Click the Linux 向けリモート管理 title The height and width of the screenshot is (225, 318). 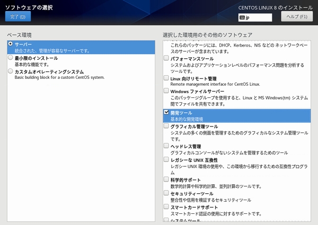(x=193, y=79)
